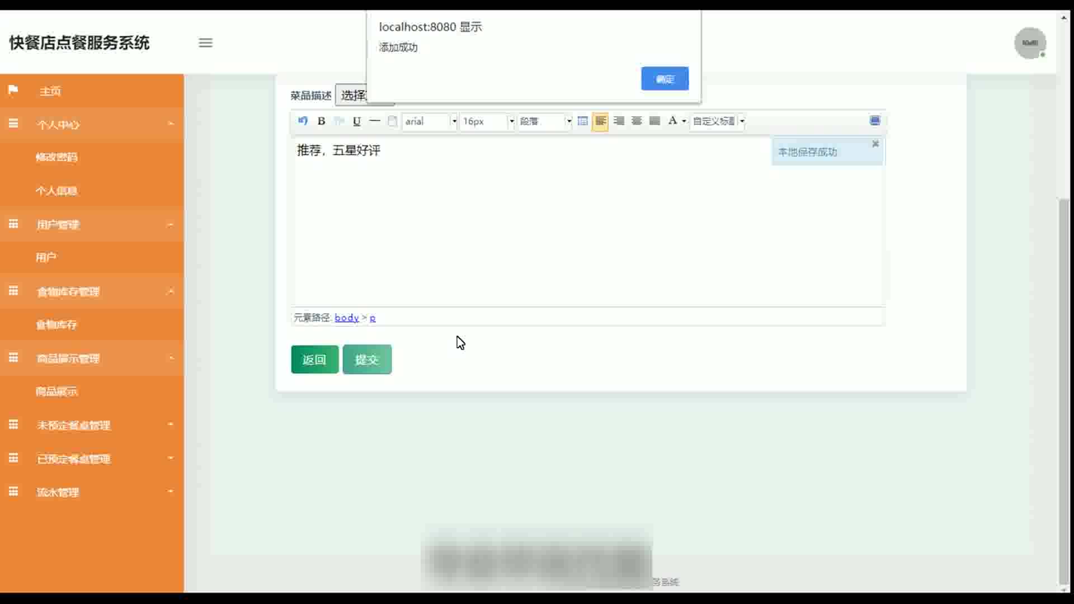
Task: Close the 本地保存成功 notification
Action: pos(875,144)
